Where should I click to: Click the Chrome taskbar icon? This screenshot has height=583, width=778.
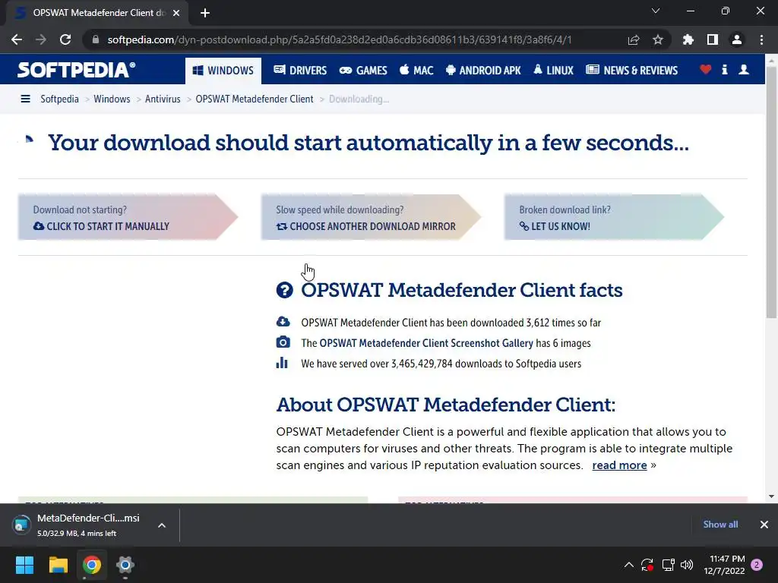(x=92, y=565)
